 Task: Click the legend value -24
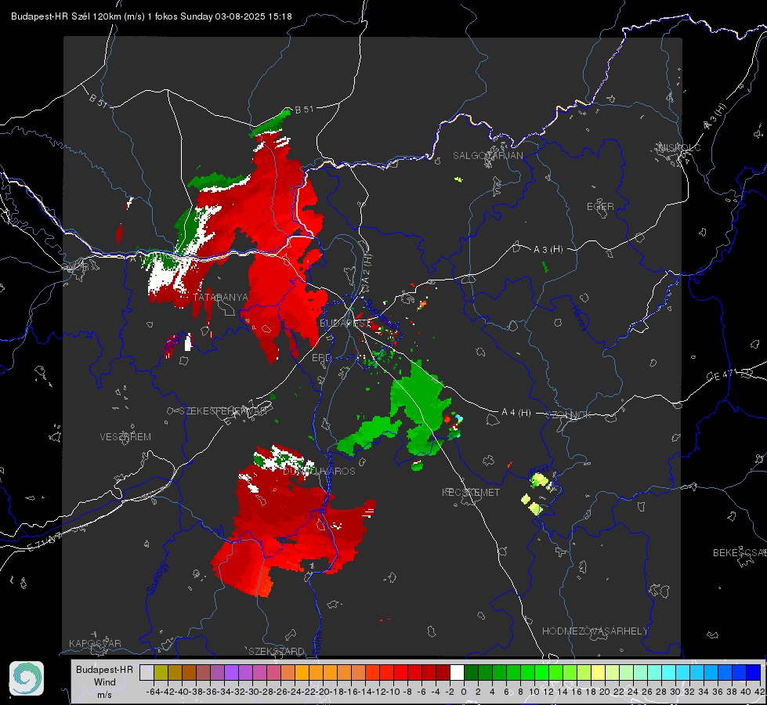[295, 692]
